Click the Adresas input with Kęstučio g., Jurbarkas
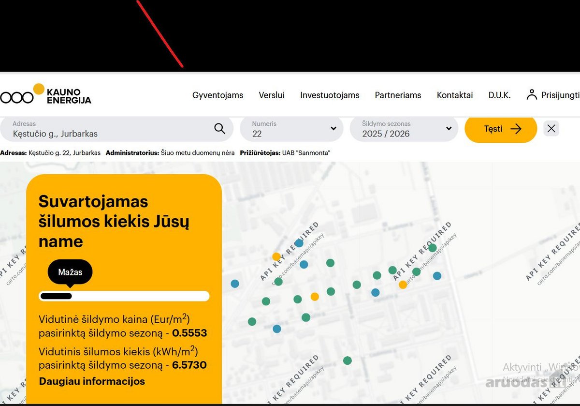The height and width of the screenshot is (406, 580). 116,129
